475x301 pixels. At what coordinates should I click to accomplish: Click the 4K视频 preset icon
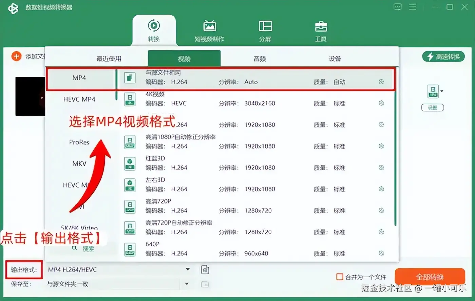pos(130,99)
